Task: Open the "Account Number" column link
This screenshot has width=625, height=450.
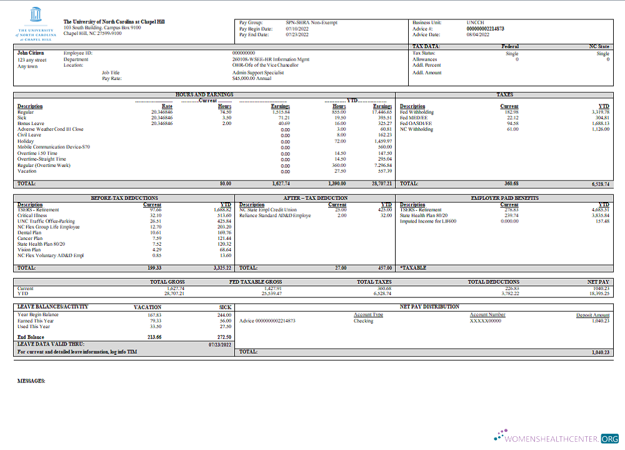Action: 486,314
